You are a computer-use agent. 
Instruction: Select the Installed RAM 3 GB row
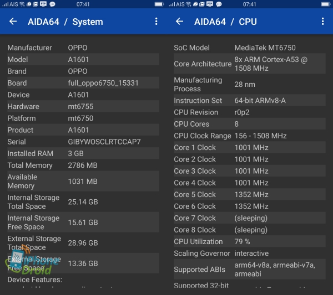(x=83, y=153)
